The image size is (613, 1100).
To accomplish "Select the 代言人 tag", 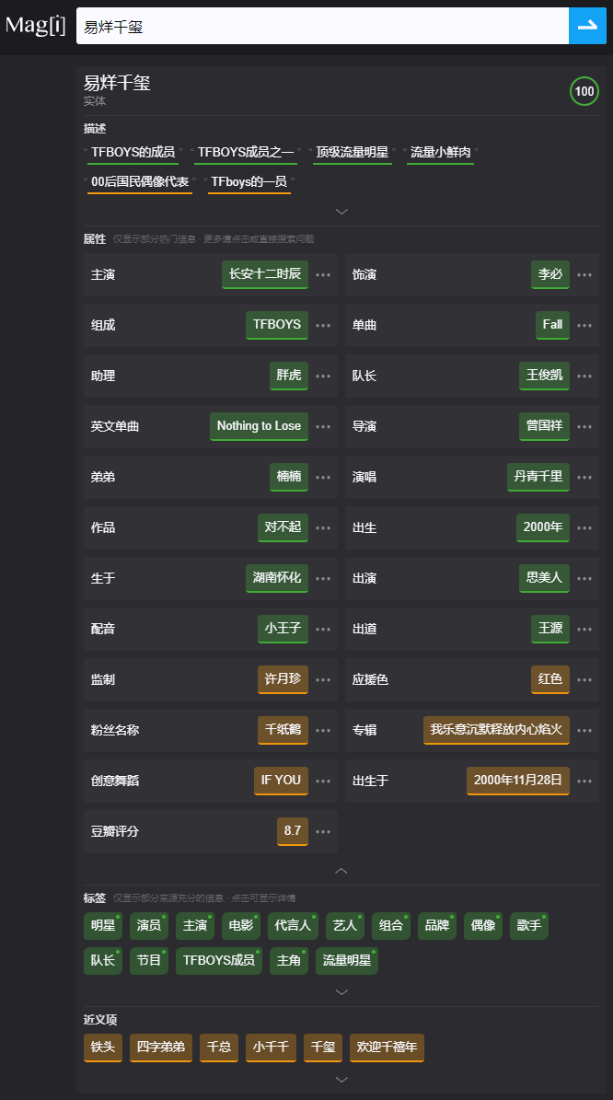I will [x=293, y=925].
